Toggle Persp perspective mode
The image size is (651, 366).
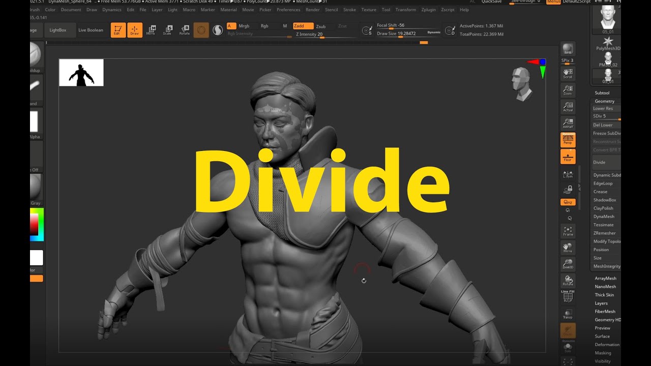568,140
